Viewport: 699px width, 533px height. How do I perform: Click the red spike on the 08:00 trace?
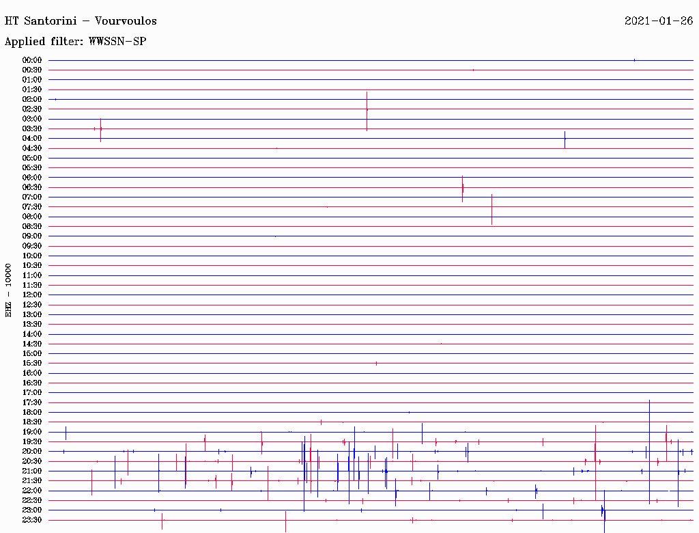(x=491, y=209)
